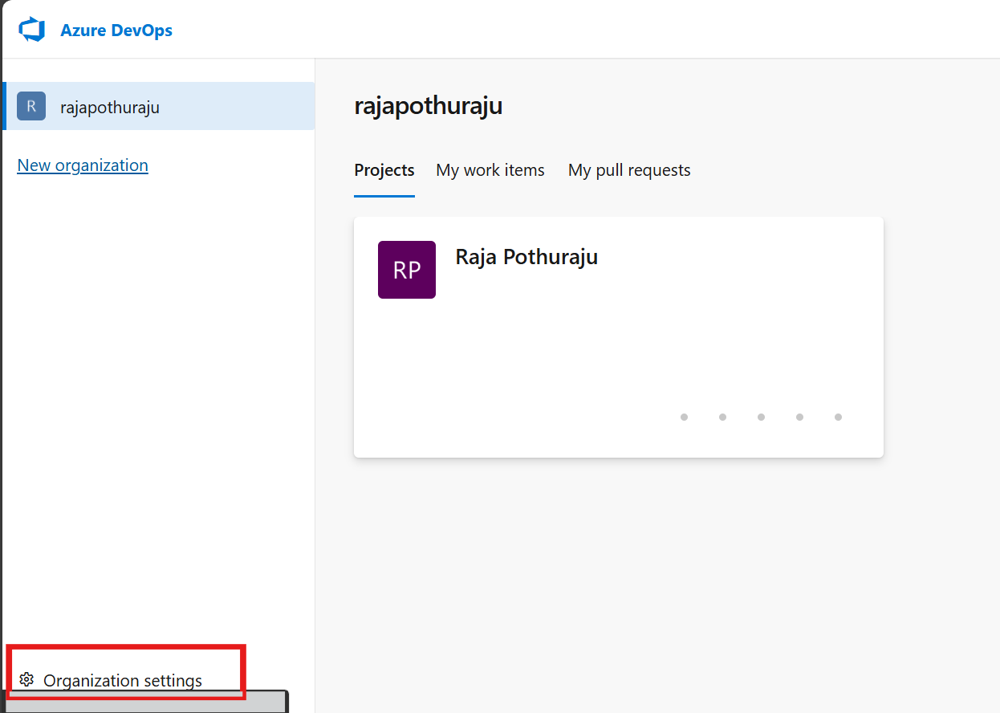
Task: Click the rajapothuraju page heading
Action: [x=429, y=106]
